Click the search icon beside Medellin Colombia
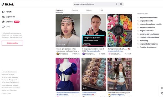This screenshot has height=97, width=163. coord(138,27)
